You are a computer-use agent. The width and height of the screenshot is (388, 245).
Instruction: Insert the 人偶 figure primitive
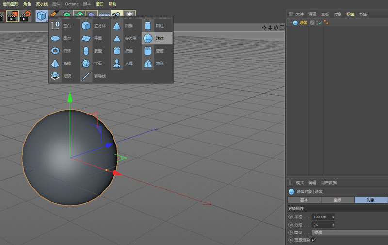[x=117, y=63]
